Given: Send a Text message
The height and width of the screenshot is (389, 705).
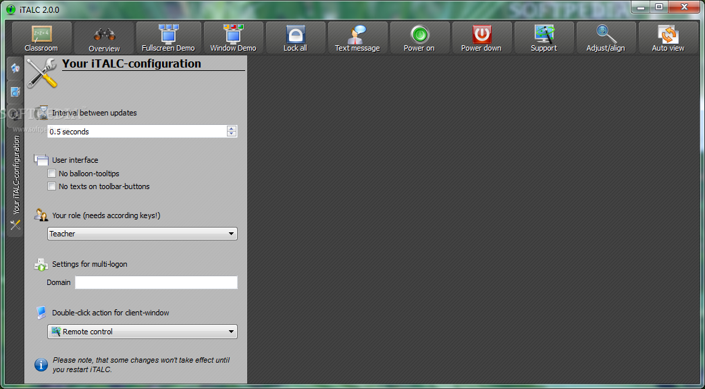Looking at the screenshot, I should [357, 38].
